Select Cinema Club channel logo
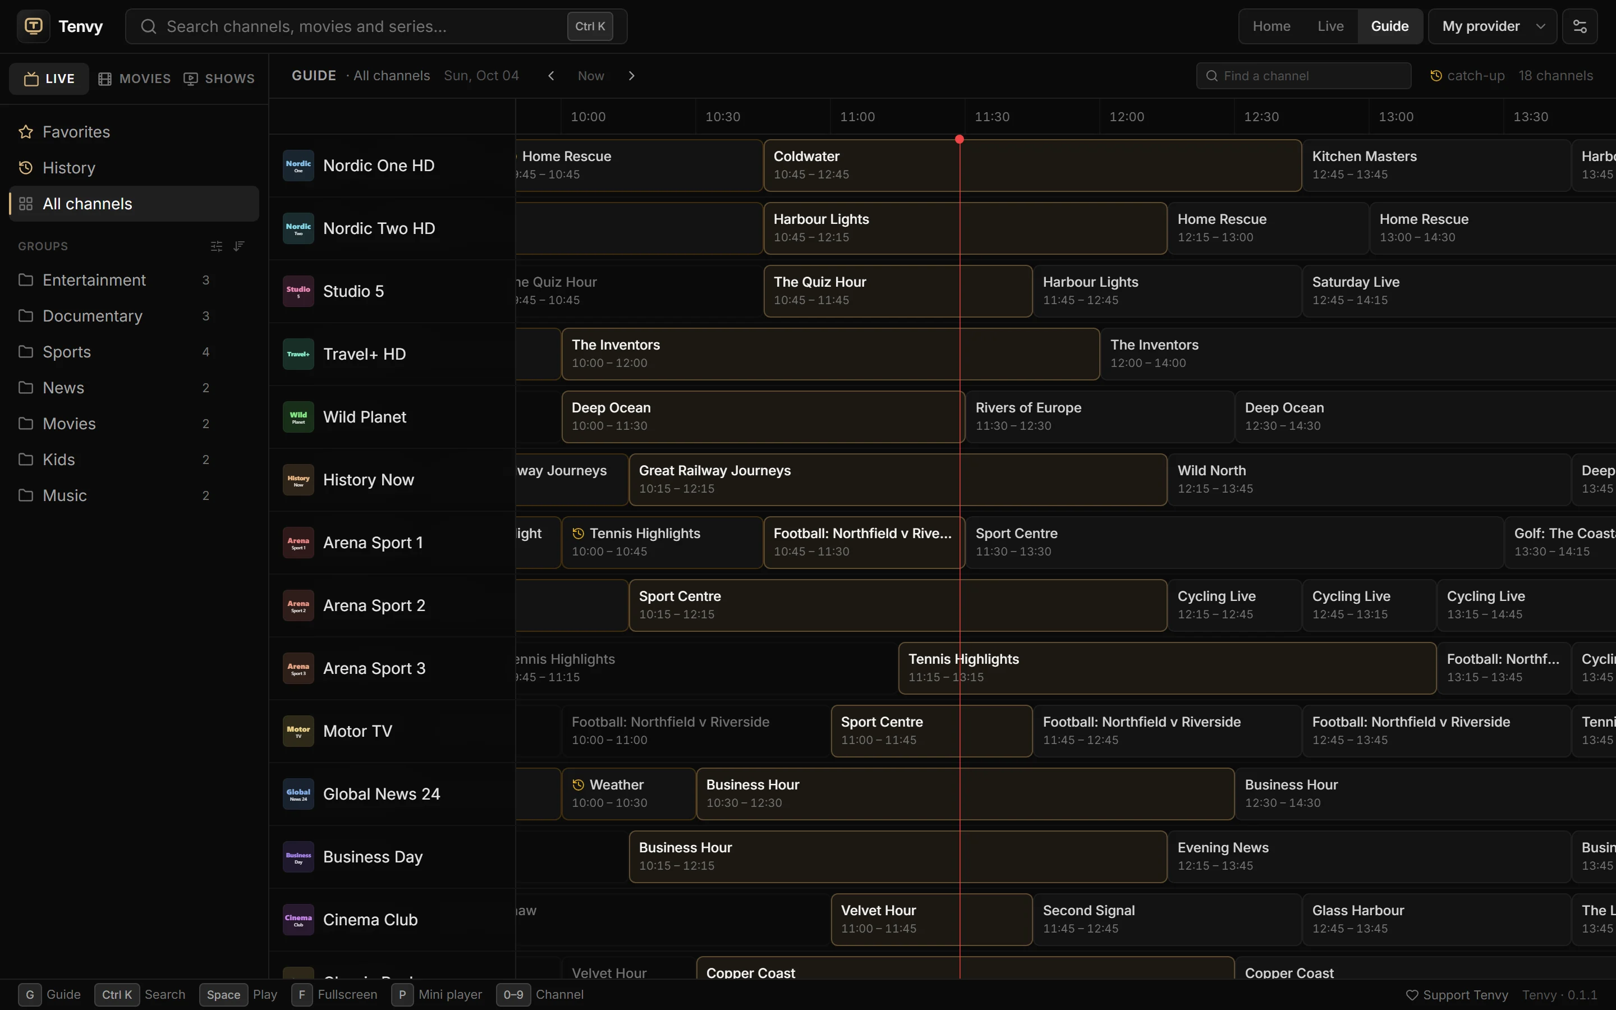The height and width of the screenshot is (1010, 1616). point(299,919)
